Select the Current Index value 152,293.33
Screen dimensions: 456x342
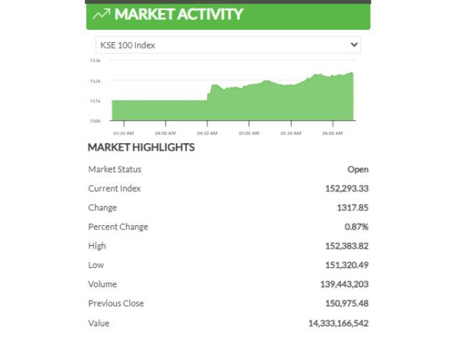click(347, 188)
